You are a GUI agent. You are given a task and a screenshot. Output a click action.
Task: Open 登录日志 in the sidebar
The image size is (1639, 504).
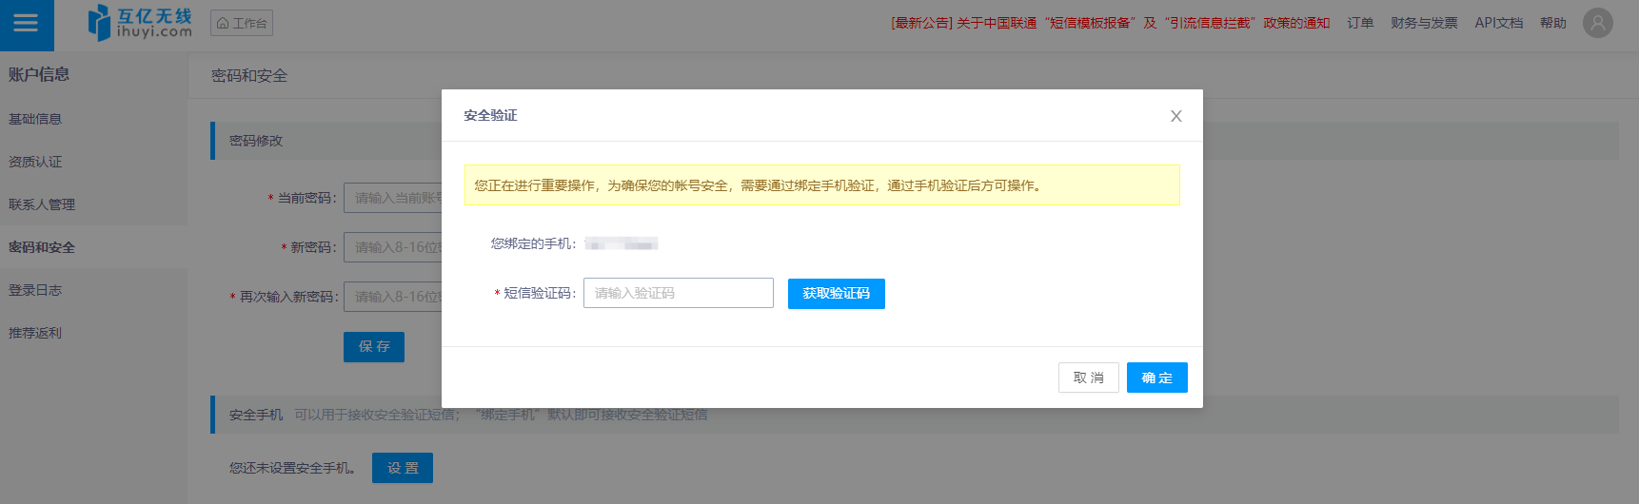pyautogui.click(x=35, y=290)
